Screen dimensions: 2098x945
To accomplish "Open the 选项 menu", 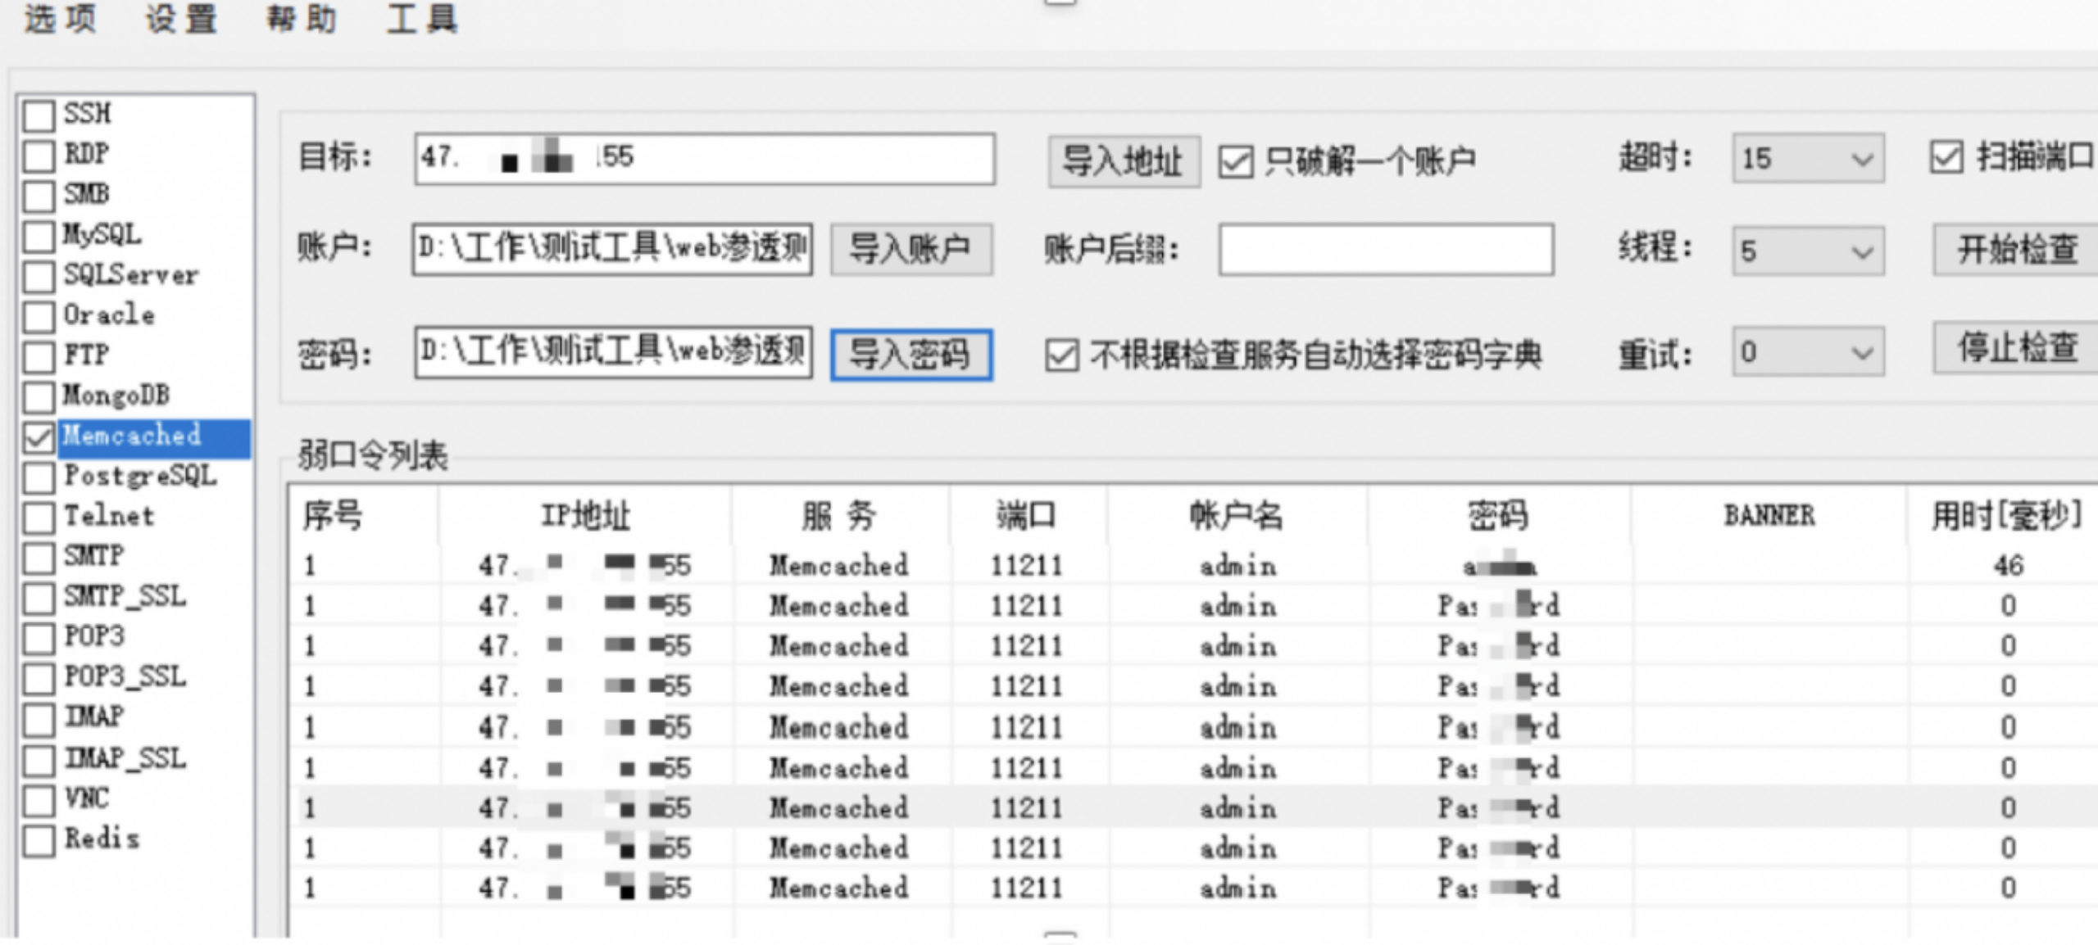I will click(60, 19).
